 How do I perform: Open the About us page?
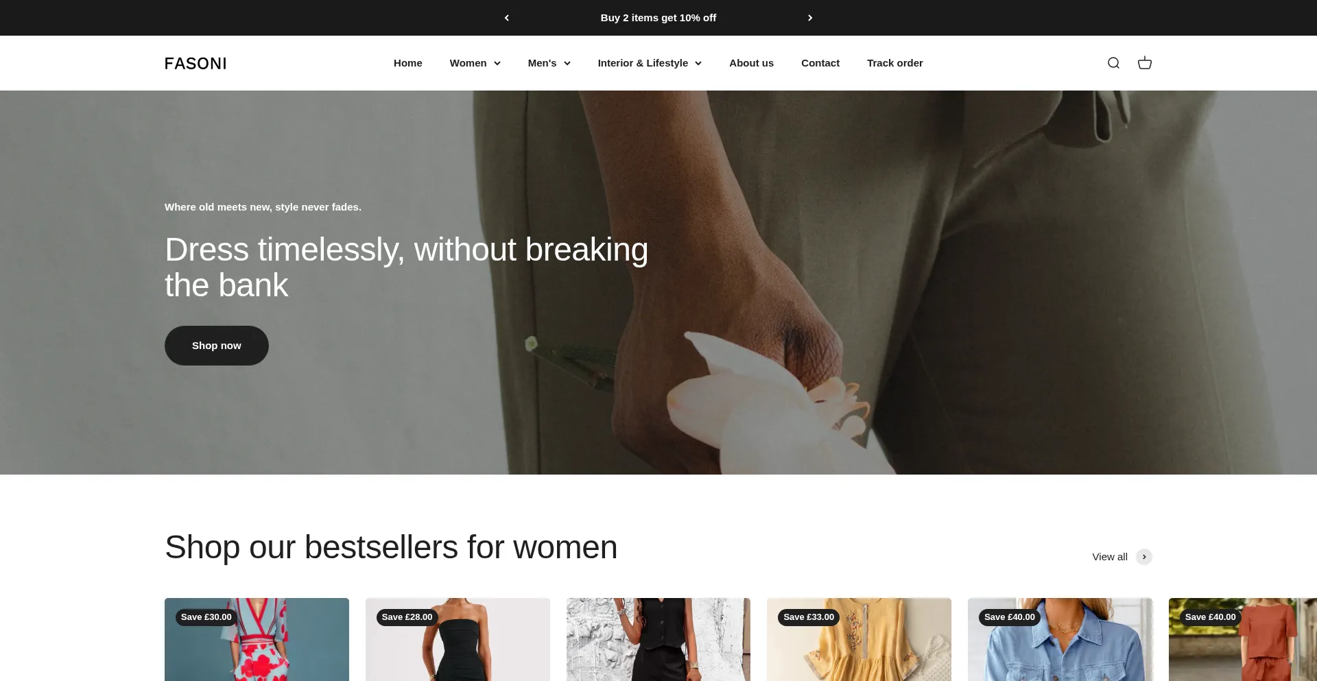click(x=751, y=63)
